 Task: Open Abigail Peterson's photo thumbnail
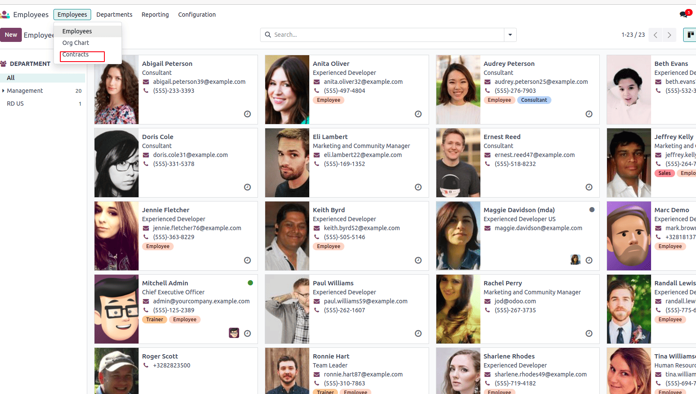tap(116, 89)
